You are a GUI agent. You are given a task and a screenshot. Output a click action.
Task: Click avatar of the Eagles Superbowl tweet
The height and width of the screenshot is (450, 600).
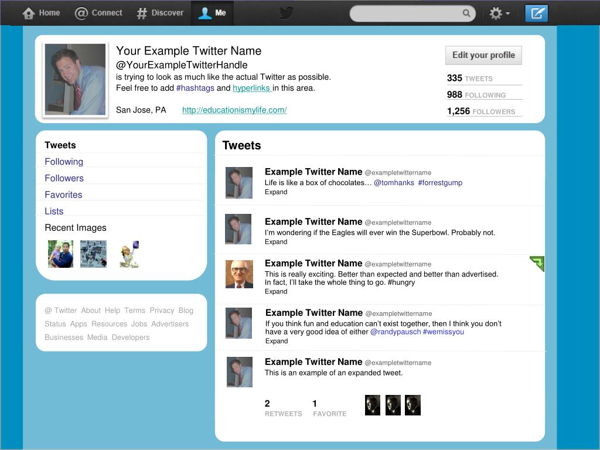(x=238, y=229)
